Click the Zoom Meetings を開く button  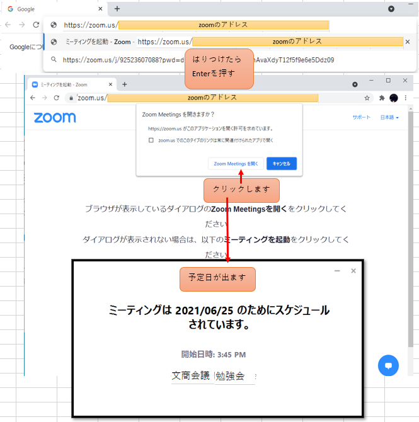click(x=236, y=164)
